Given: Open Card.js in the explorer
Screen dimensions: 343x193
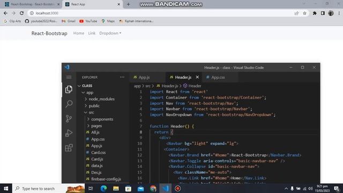Looking at the screenshot, I should [x=97, y=159].
